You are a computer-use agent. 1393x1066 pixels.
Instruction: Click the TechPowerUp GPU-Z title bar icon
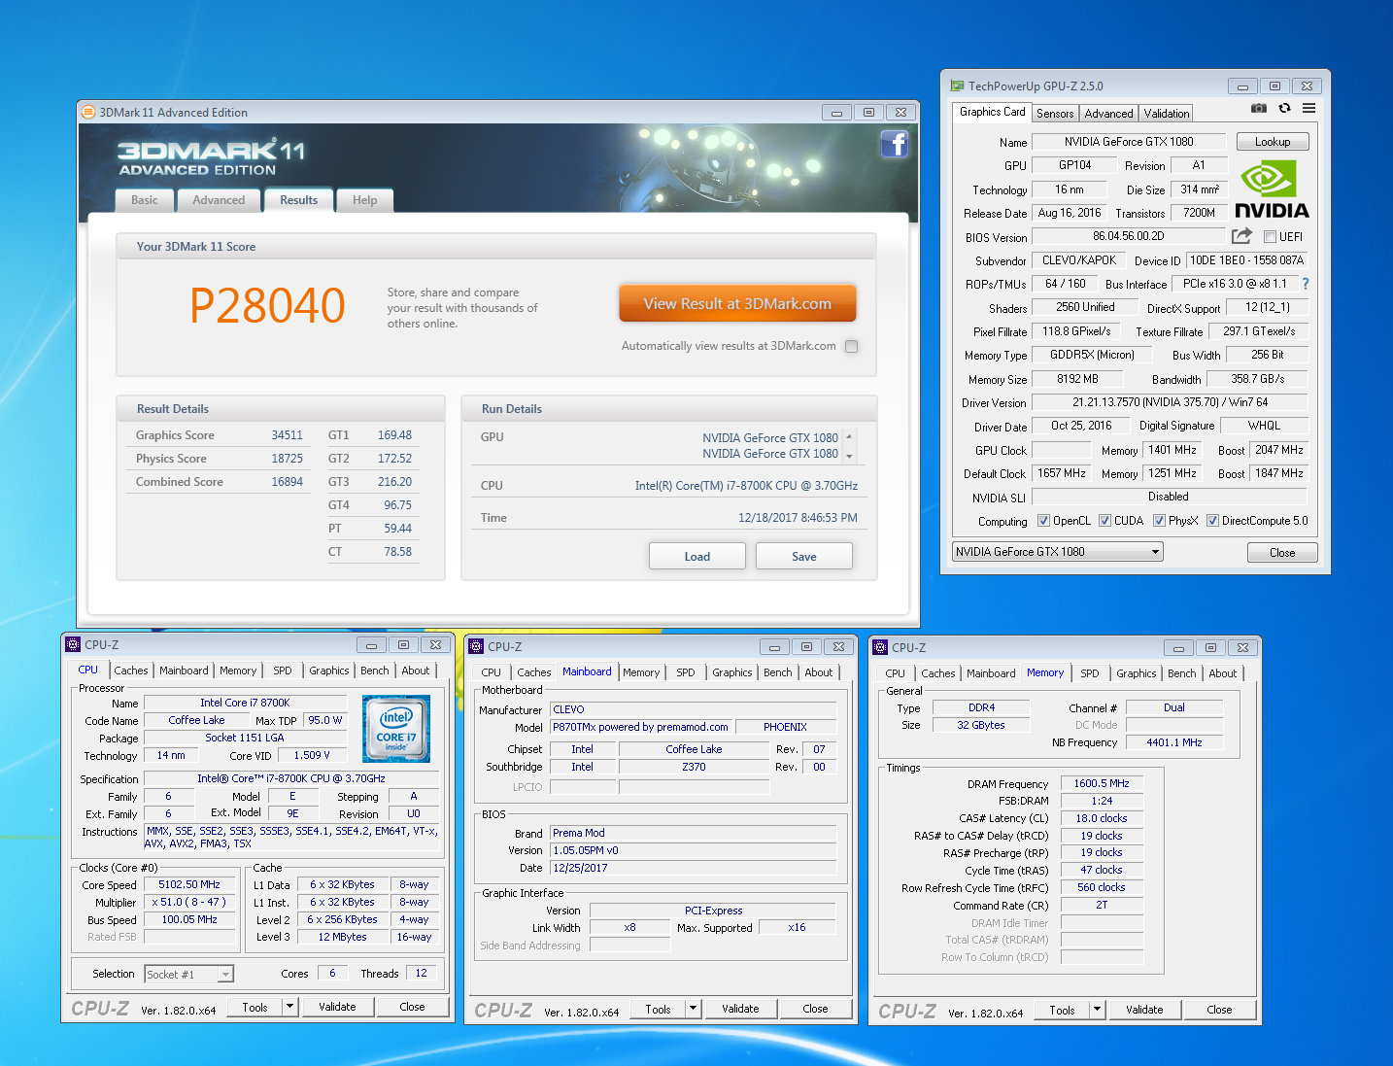point(957,86)
